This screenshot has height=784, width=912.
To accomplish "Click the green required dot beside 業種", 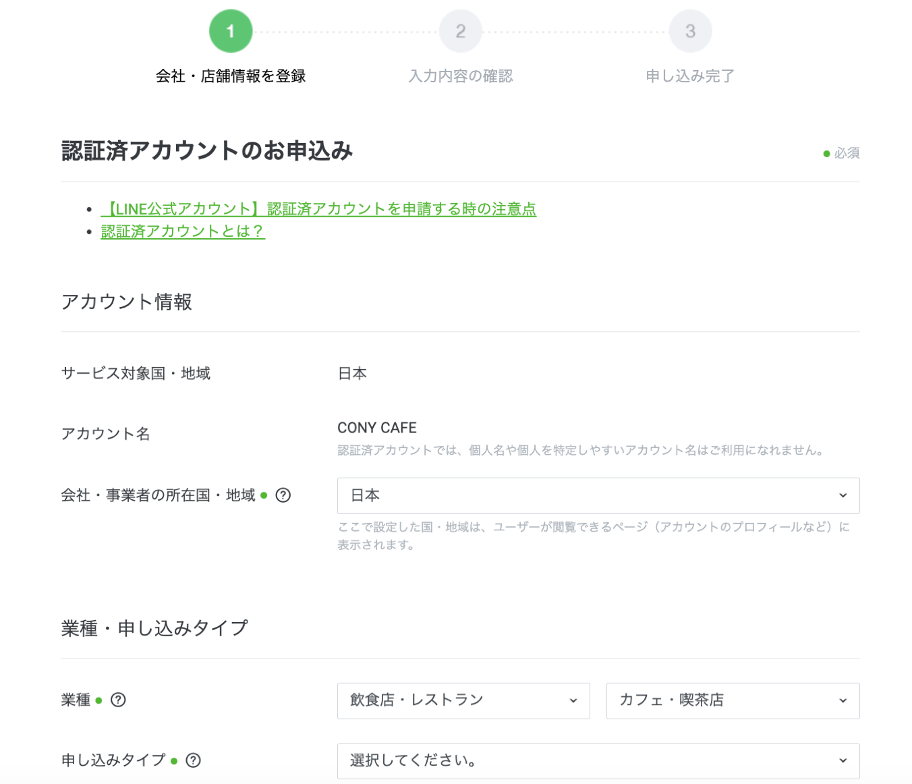I will tap(99, 700).
